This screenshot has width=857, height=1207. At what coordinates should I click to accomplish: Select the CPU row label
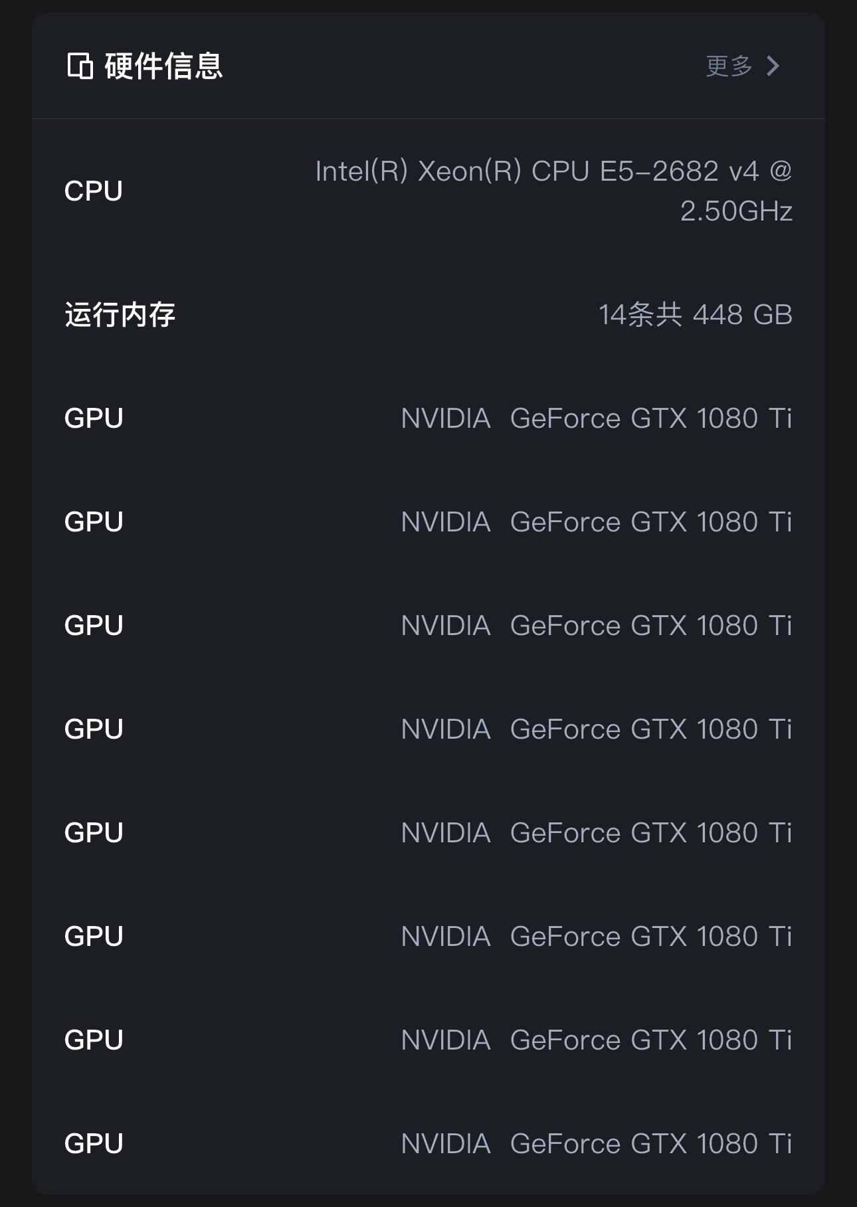tap(94, 191)
